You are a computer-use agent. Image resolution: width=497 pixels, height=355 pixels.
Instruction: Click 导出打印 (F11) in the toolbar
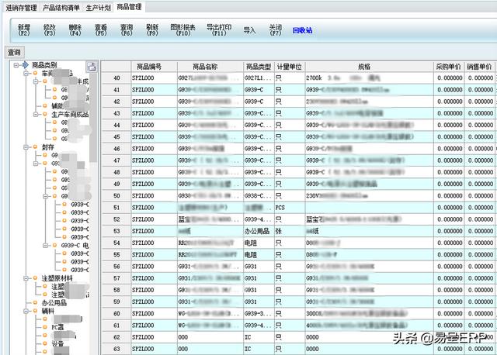pos(217,30)
